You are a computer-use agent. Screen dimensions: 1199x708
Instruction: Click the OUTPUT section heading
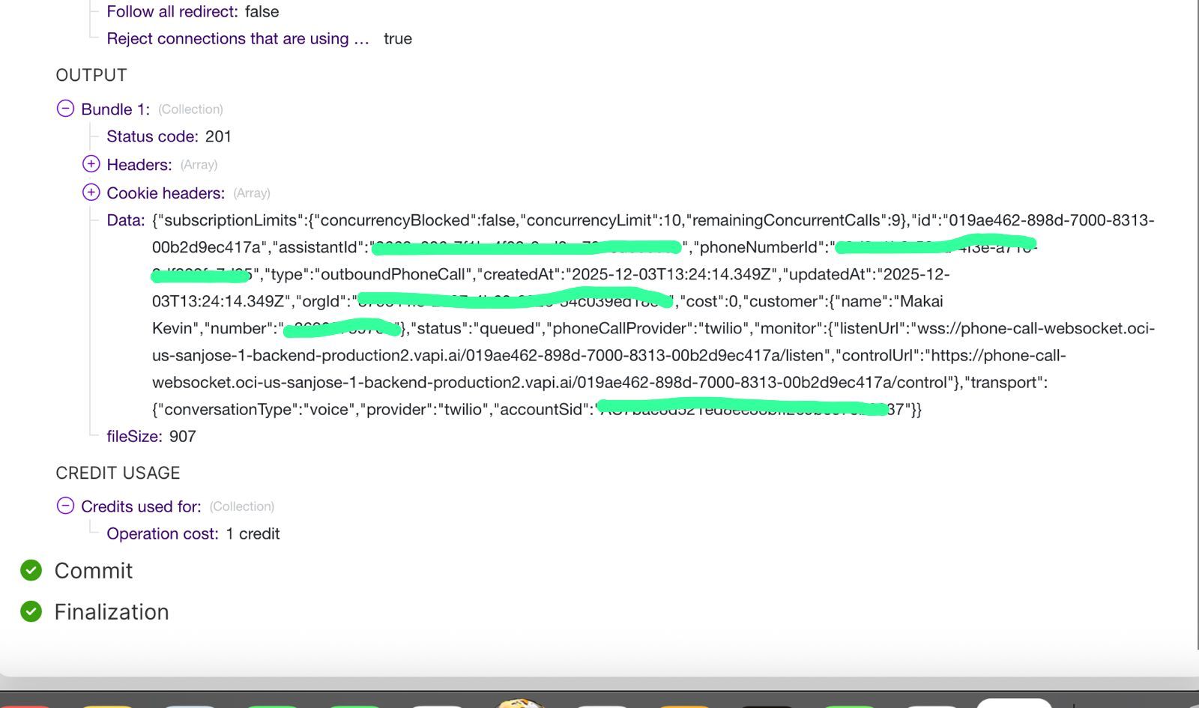click(91, 75)
